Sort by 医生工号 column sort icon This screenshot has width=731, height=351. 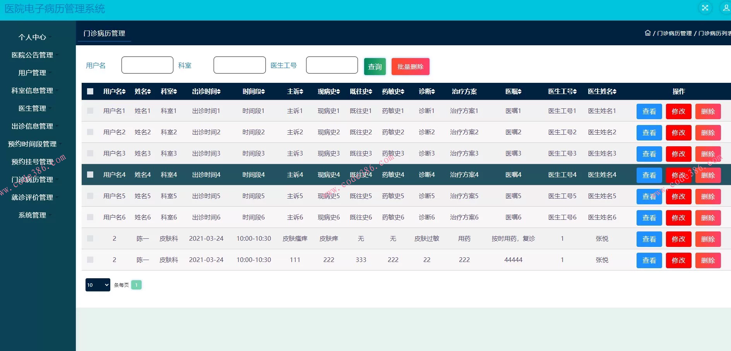(575, 92)
